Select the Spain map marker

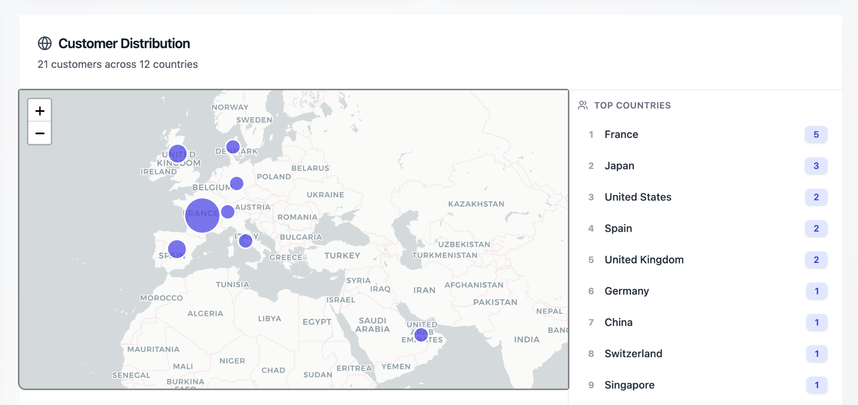(x=177, y=249)
